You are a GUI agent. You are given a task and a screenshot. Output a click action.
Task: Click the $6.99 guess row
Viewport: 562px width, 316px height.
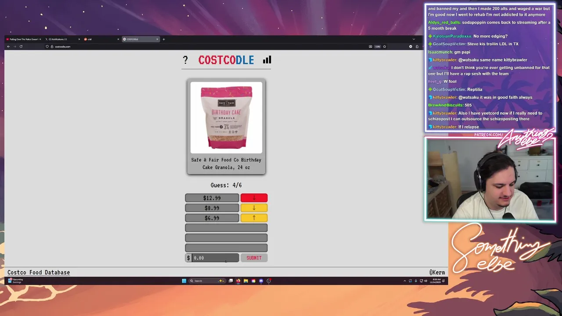212,218
